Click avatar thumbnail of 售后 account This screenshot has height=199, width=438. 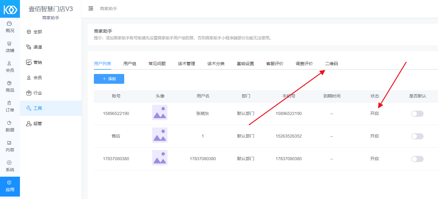(160, 135)
